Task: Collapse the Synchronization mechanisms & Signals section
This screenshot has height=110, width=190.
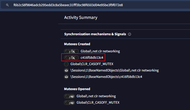Action: [95, 34]
